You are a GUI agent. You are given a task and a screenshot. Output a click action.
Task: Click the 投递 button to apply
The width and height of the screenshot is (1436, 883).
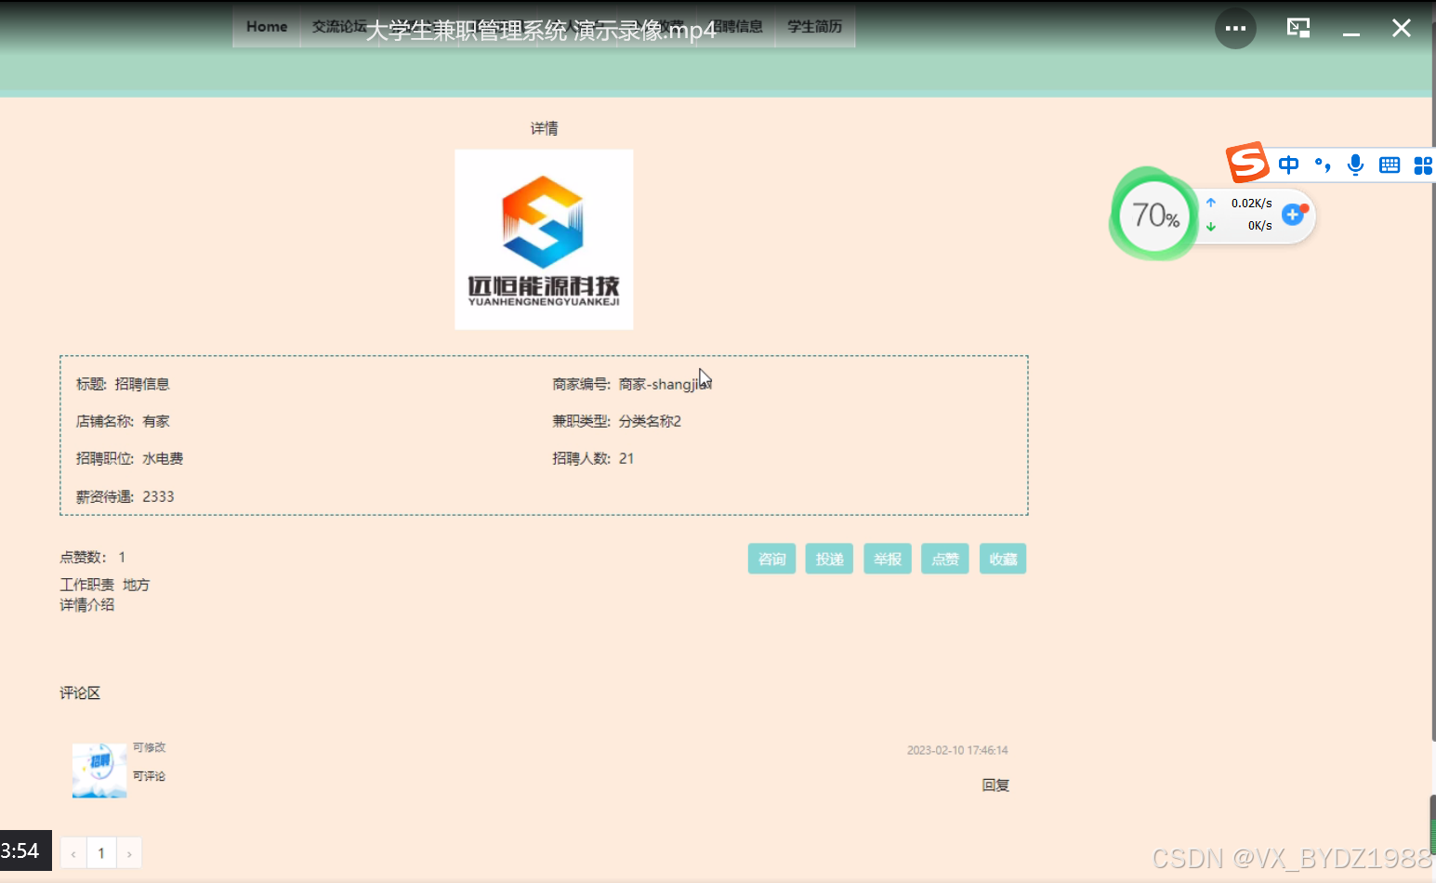[x=829, y=559]
